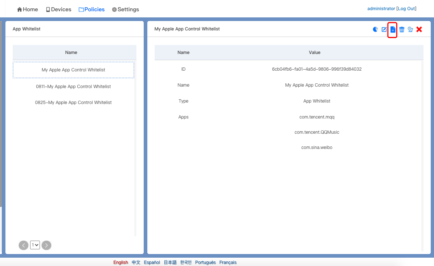The height and width of the screenshot is (266, 434).
Task: Open the history log clock icon
Action: coord(410,29)
